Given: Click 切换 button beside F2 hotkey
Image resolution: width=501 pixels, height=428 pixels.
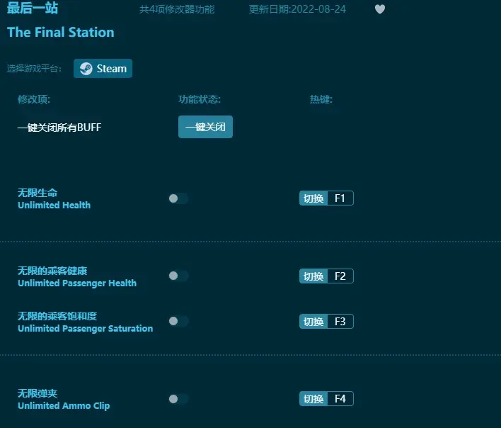Looking at the screenshot, I should (313, 276).
